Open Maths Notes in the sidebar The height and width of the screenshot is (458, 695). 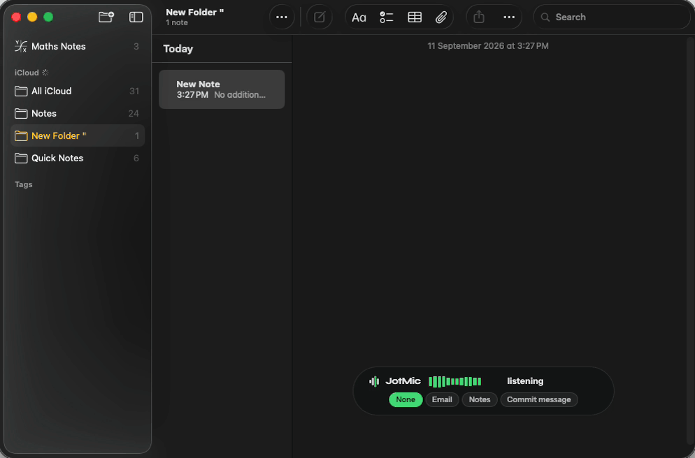click(77, 47)
